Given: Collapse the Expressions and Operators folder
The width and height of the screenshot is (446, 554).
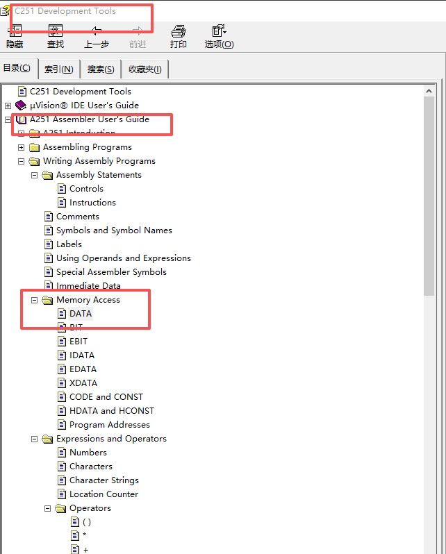Looking at the screenshot, I should pos(34,439).
